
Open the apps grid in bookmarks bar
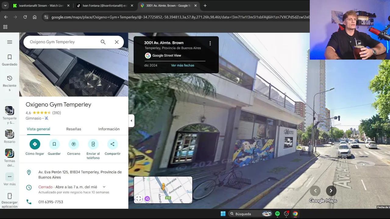[x=5, y=27]
